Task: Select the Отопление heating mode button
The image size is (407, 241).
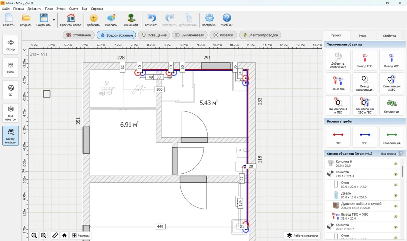Action: click(79, 35)
